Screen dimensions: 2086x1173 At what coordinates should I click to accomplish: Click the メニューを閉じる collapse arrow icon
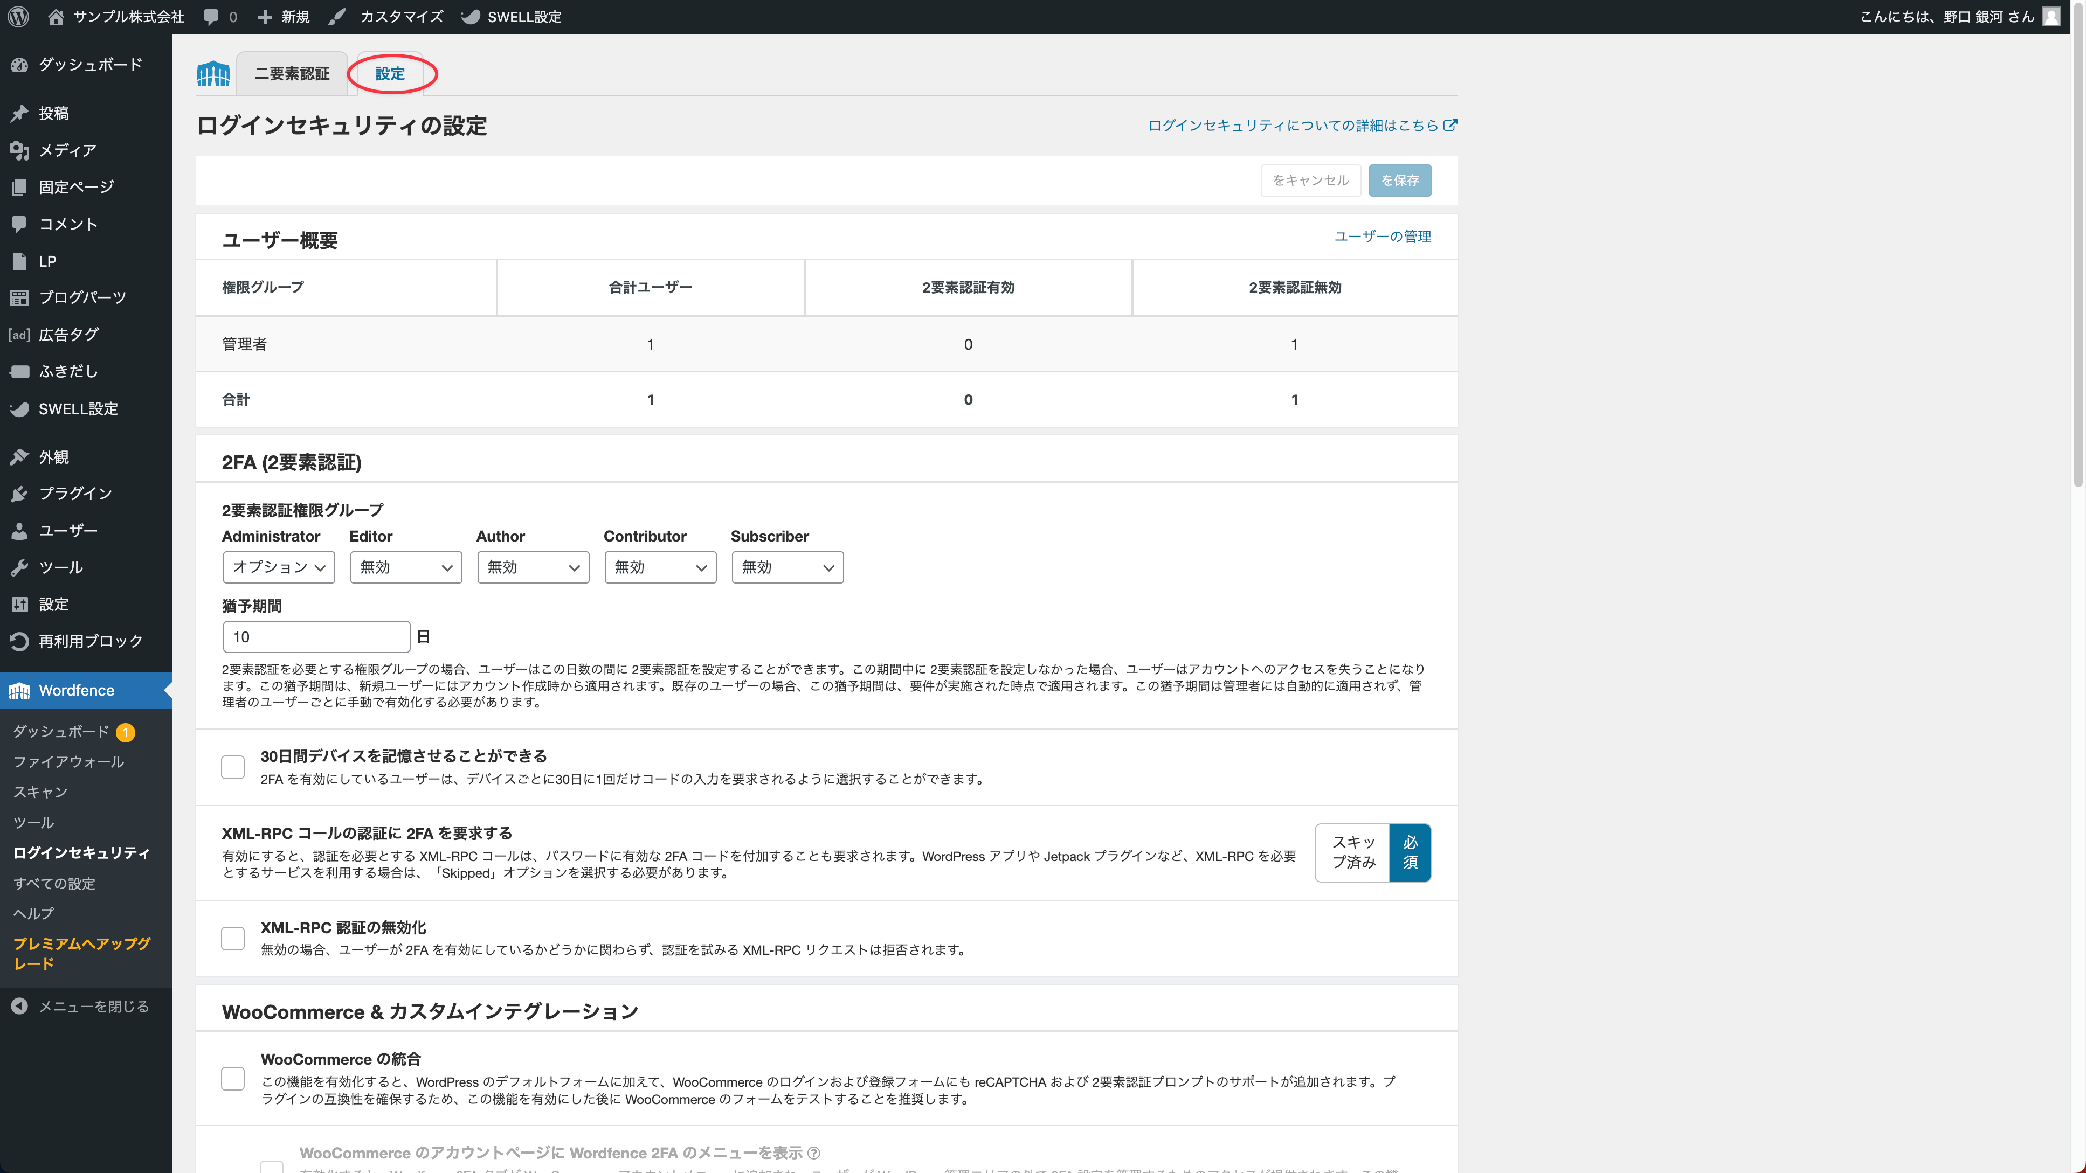19,1007
